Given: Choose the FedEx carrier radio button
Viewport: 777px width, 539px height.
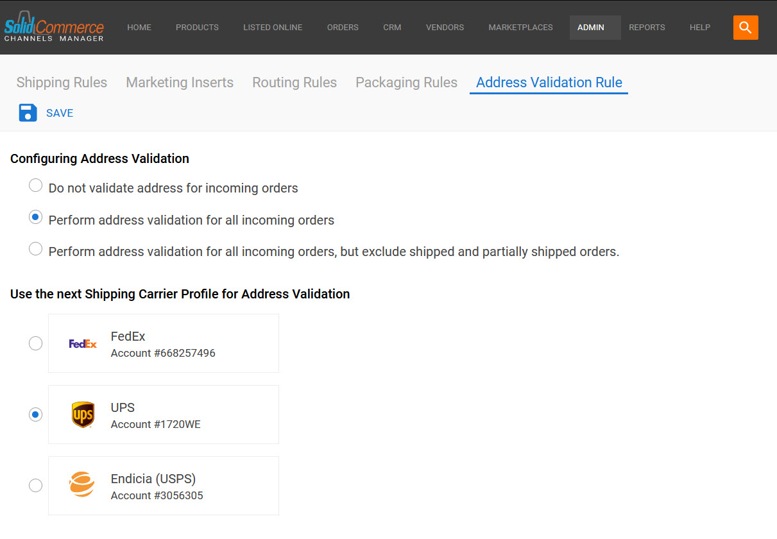Looking at the screenshot, I should pos(35,344).
